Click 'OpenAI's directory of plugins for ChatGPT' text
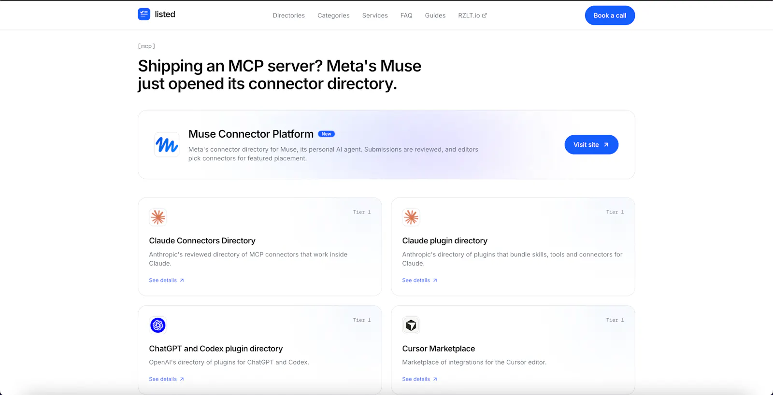The width and height of the screenshot is (773, 395). pyautogui.click(x=229, y=362)
